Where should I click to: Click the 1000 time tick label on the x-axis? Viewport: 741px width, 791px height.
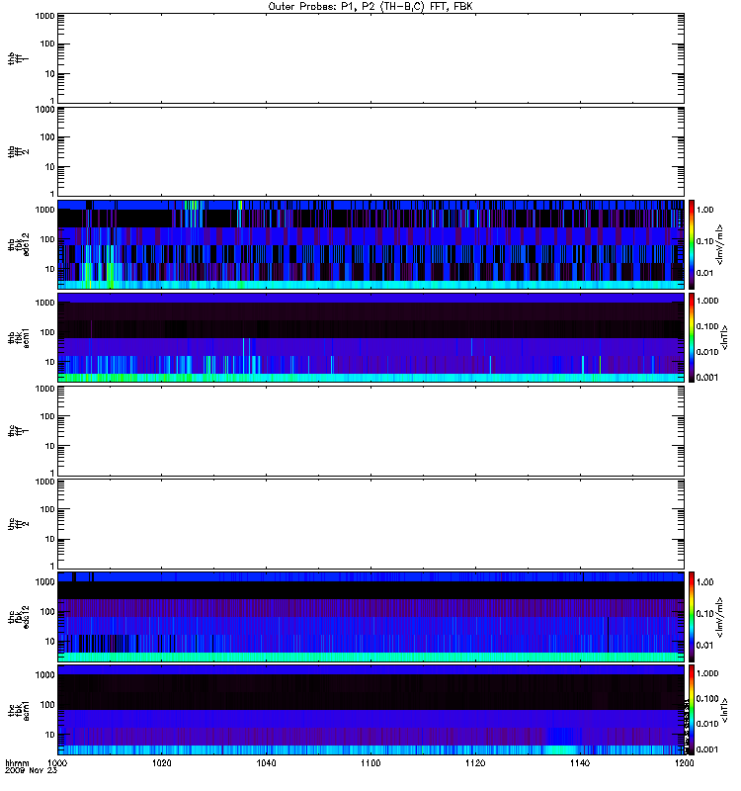(x=57, y=763)
